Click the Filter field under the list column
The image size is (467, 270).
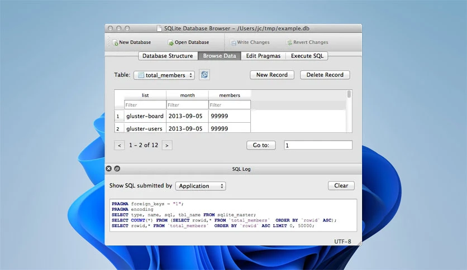point(145,105)
